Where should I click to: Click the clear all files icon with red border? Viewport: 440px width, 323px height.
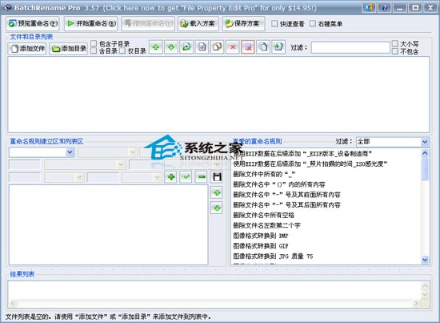point(248,47)
